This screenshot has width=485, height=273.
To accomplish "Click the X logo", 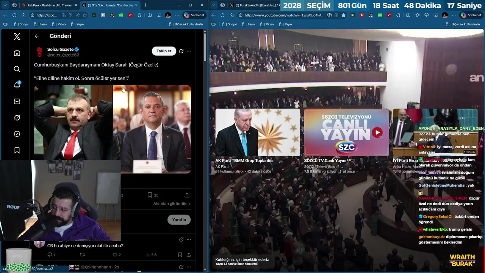I will point(17,36).
